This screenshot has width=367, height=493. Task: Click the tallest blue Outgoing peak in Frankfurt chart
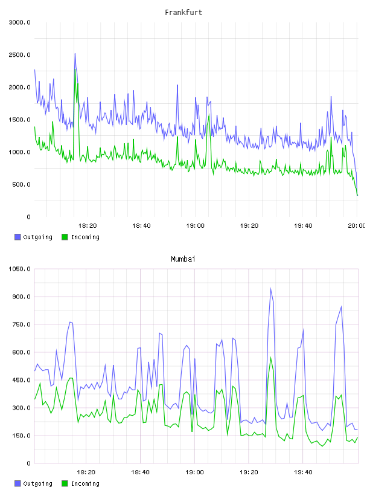[x=75, y=54]
